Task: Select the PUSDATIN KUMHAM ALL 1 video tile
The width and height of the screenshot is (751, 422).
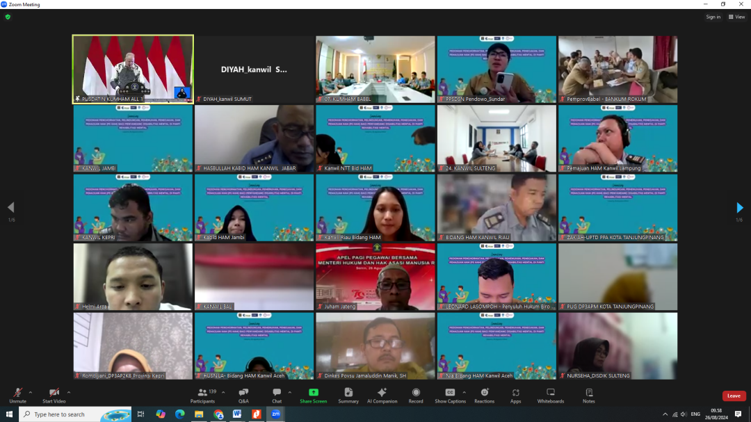Action: tap(133, 70)
